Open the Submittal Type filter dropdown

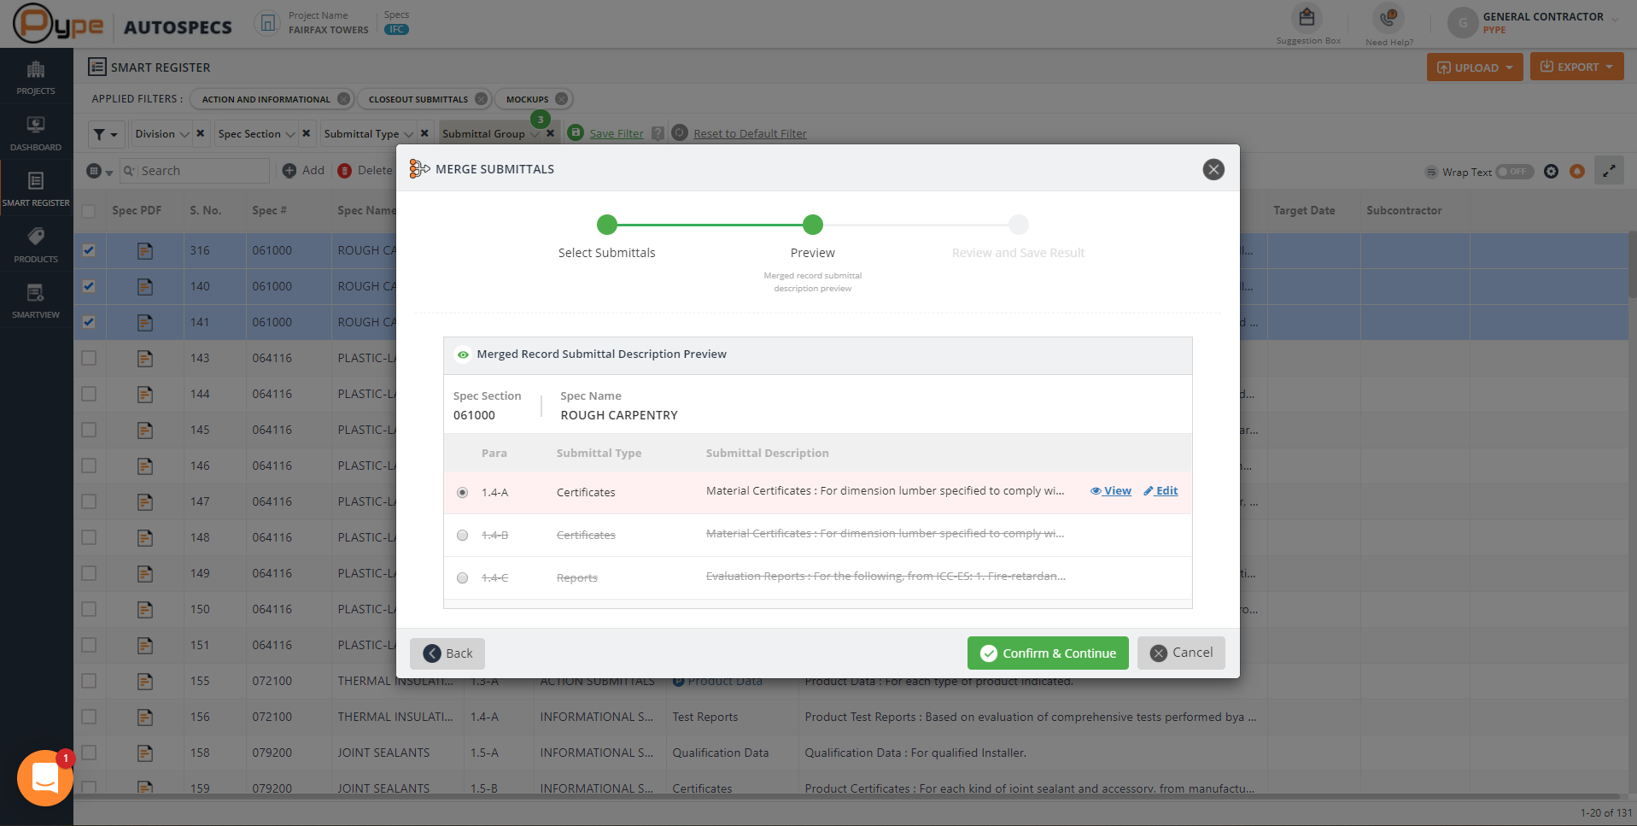(x=368, y=134)
